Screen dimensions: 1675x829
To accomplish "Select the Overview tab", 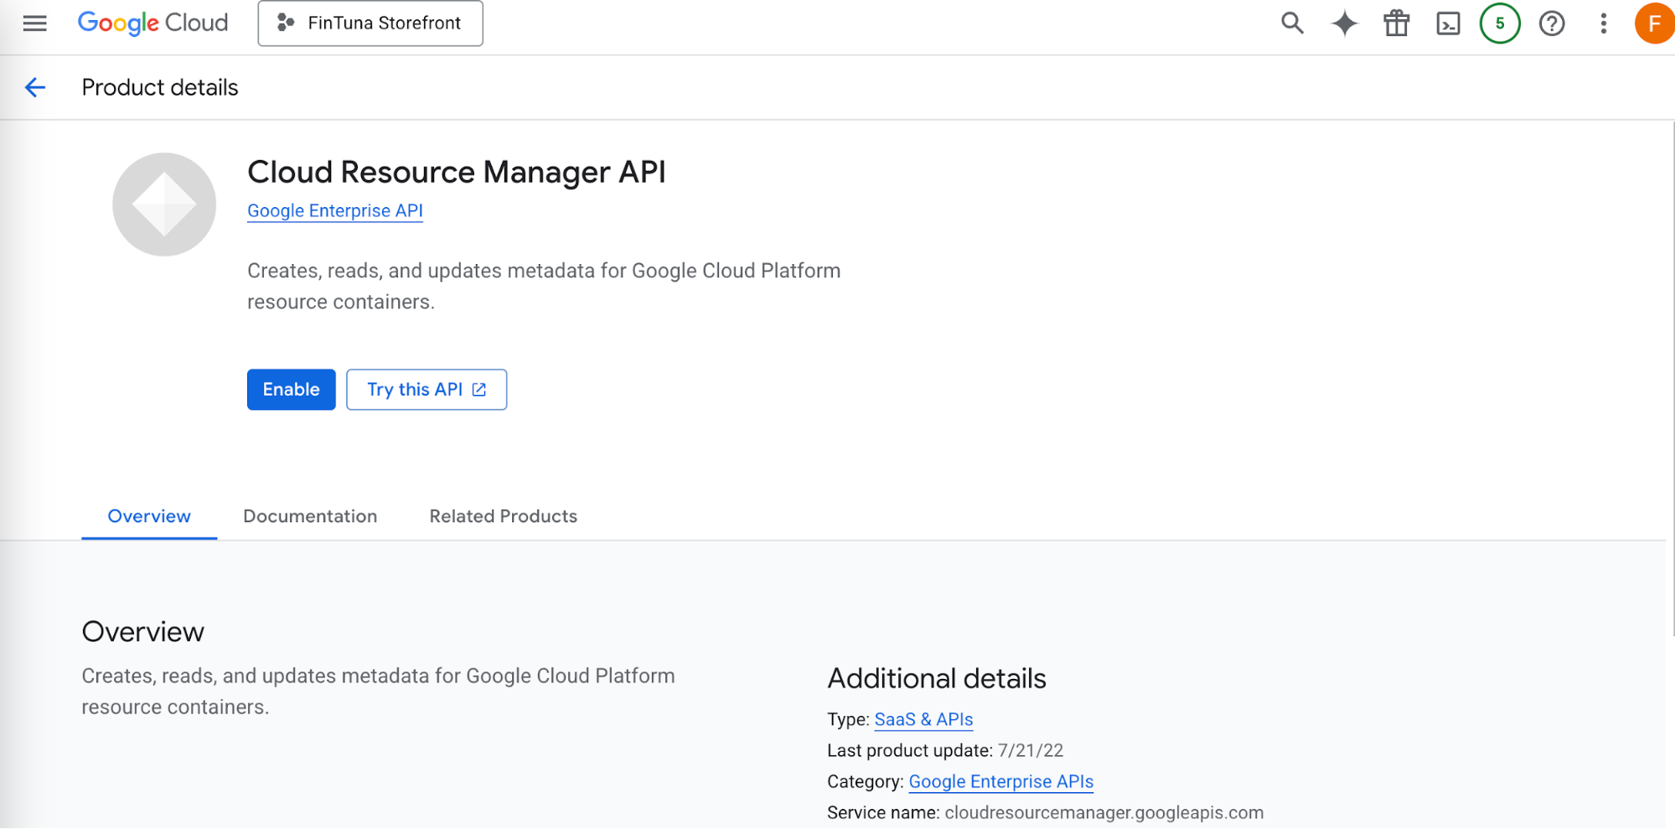I will (x=149, y=516).
